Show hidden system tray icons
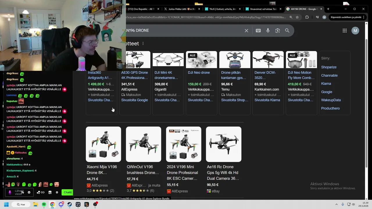The width and height of the screenshot is (372, 209). (x=337, y=204)
